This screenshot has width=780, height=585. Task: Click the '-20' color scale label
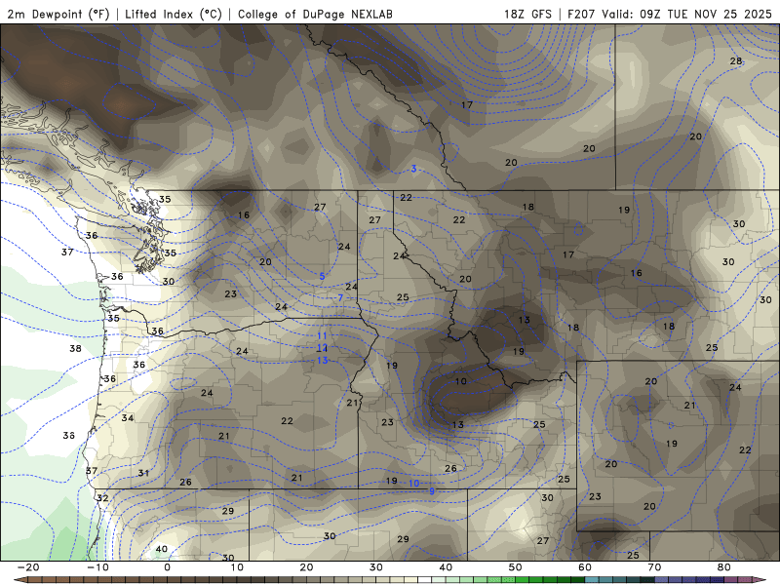click(x=28, y=567)
